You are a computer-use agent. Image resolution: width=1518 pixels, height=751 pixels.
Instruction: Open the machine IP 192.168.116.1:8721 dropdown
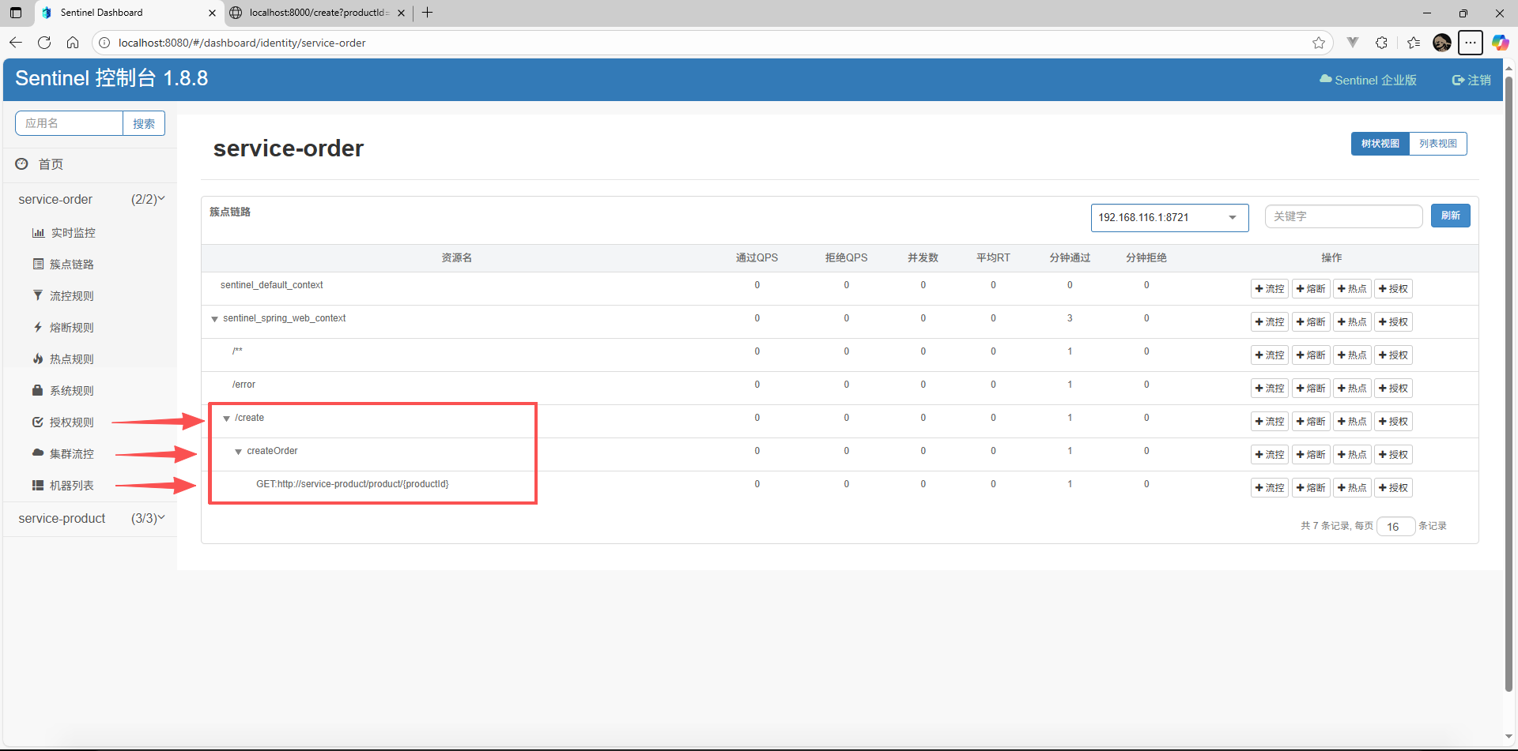coord(1169,218)
